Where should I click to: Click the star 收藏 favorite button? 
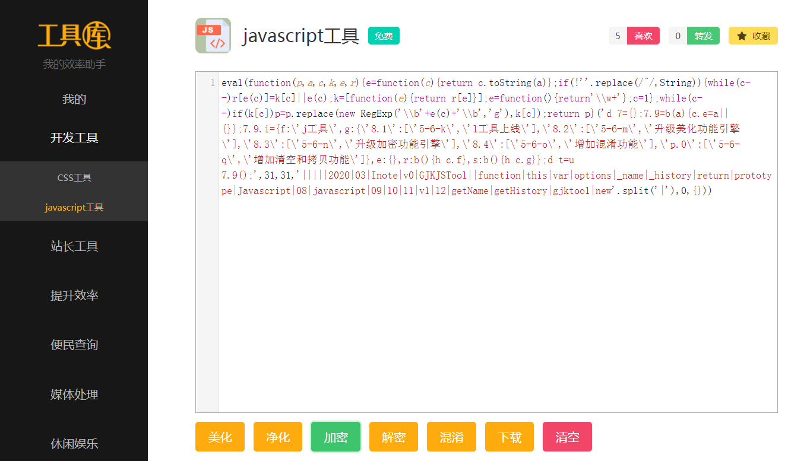coord(753,36)
